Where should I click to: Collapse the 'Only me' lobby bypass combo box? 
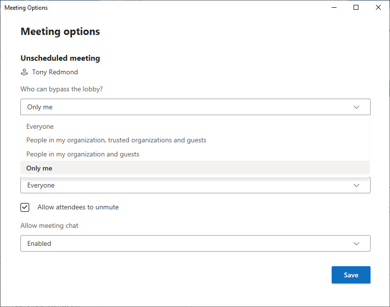tap(195, 107)
